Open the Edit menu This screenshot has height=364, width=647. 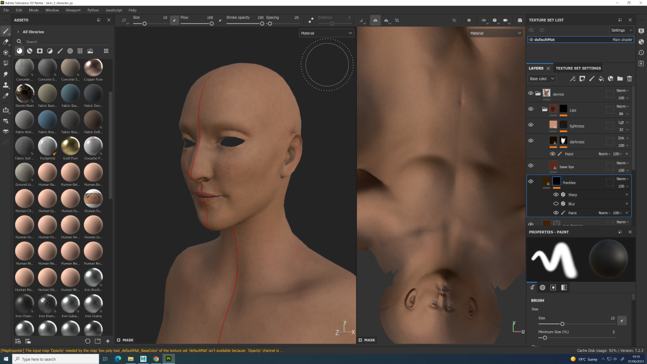click(19, 10)
